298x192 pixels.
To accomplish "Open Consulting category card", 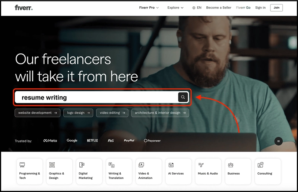I will (268, 171).
